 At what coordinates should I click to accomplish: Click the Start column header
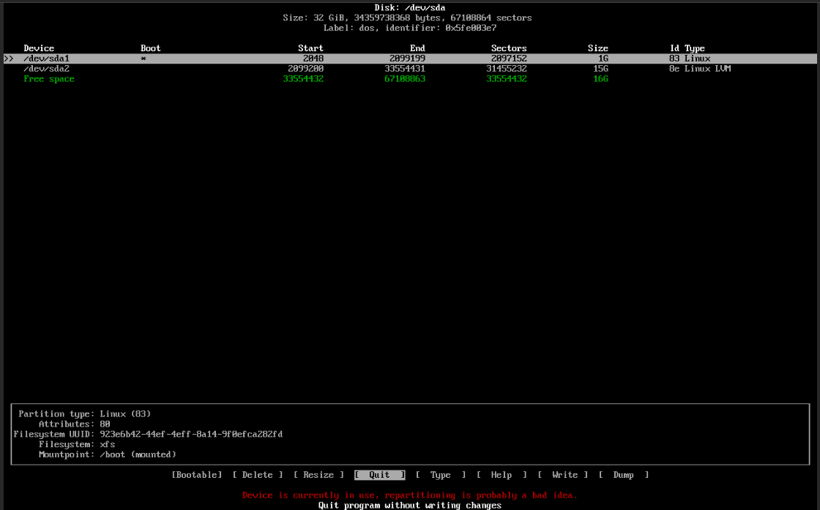pos(310,48)
